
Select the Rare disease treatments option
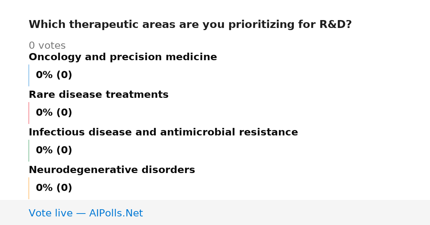pos(99,95)
